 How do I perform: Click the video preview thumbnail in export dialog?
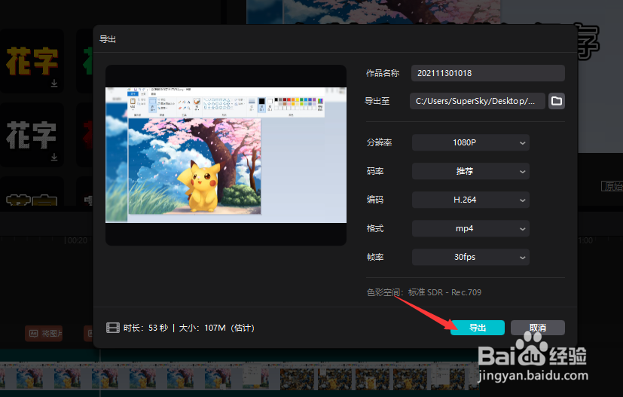[x=226, y=155]
